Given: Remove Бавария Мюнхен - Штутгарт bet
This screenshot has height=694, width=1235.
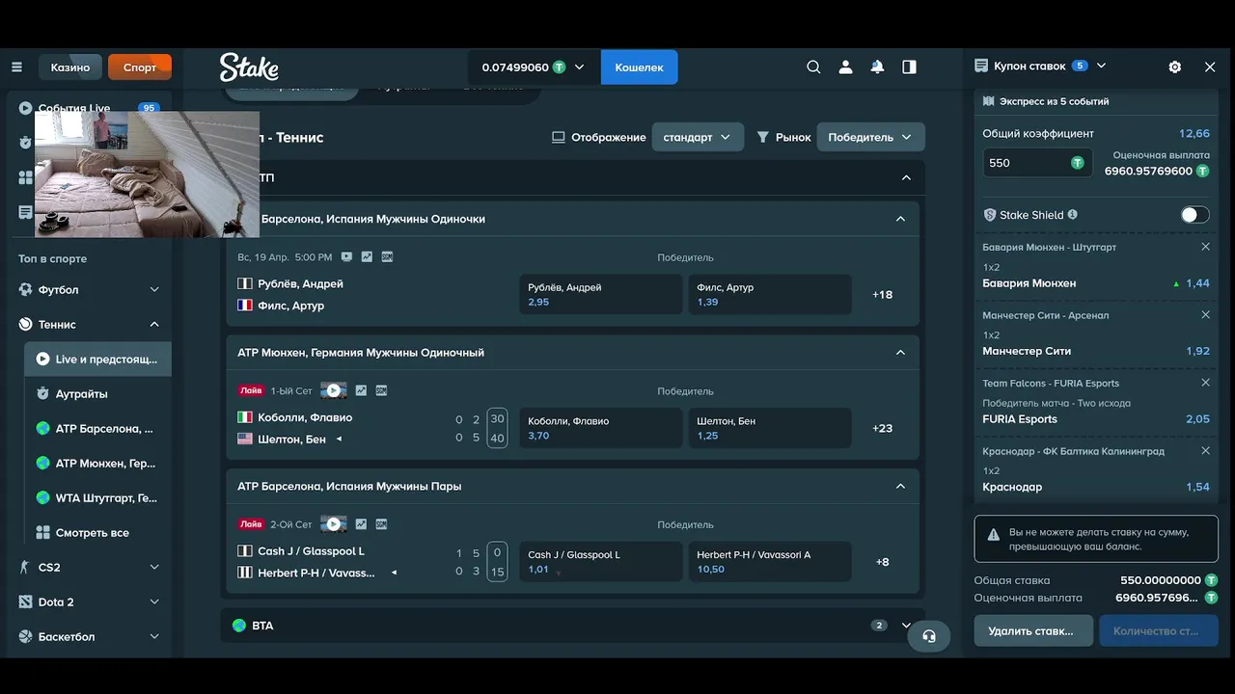Looking at the screenshot, I should coord(1205,247).
